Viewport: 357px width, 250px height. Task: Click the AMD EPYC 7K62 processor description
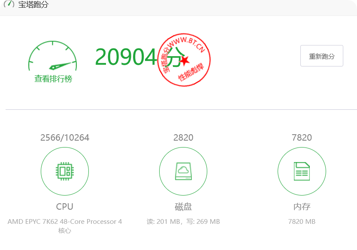pos(65,226)
